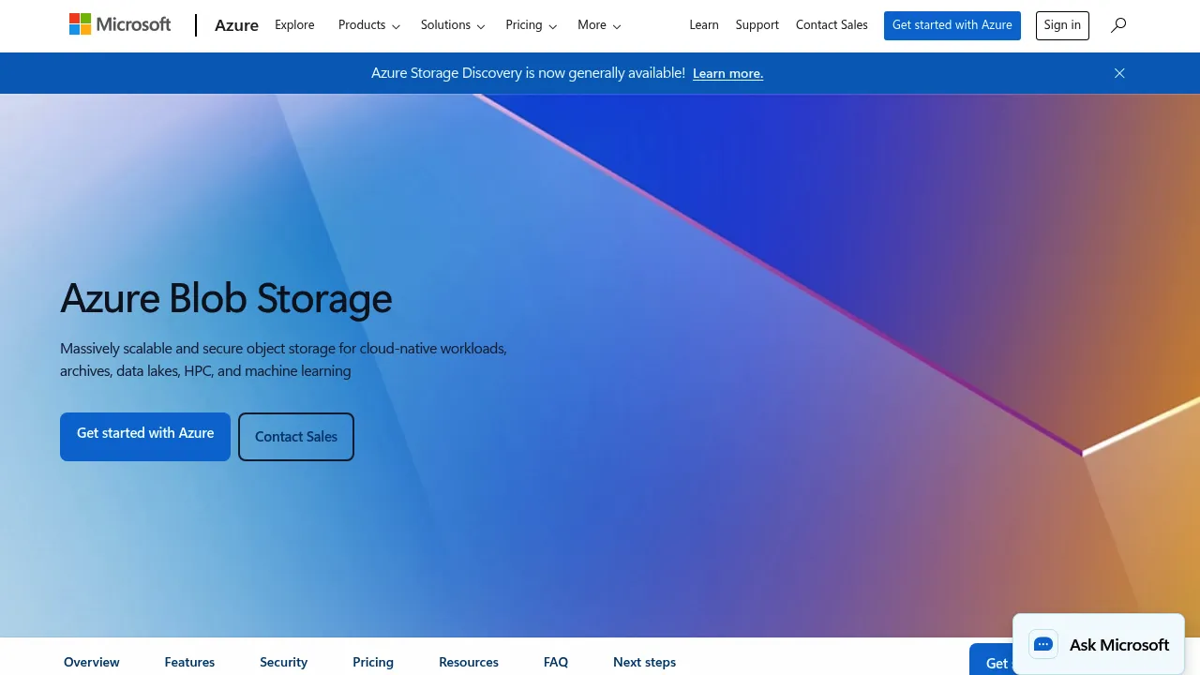Click the header Get started with Azure button
Screen dimensions: 1200x675
pos(952,25)
